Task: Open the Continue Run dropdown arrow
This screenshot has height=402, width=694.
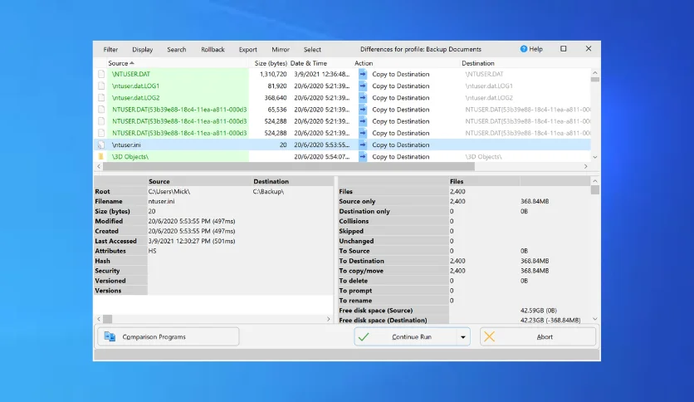Action: 463,337
